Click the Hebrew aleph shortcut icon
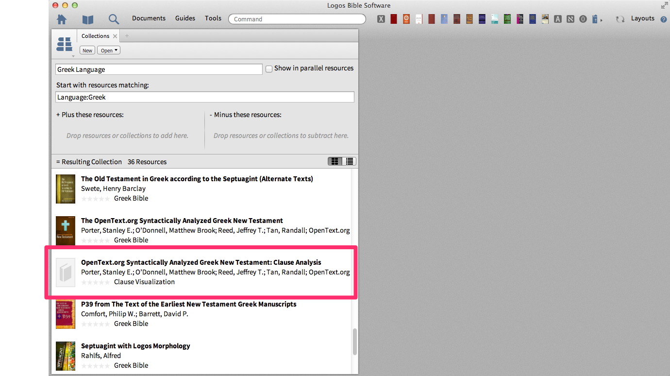Image resolution: width=670 pixels, height=376 pixels. click(x=570, y=19)
